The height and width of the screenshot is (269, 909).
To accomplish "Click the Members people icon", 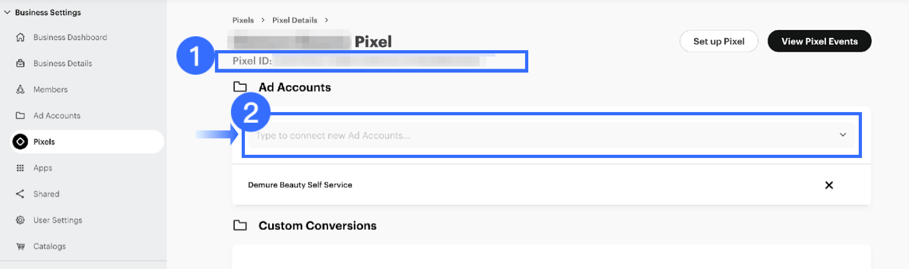I will (x=20, y=90).
